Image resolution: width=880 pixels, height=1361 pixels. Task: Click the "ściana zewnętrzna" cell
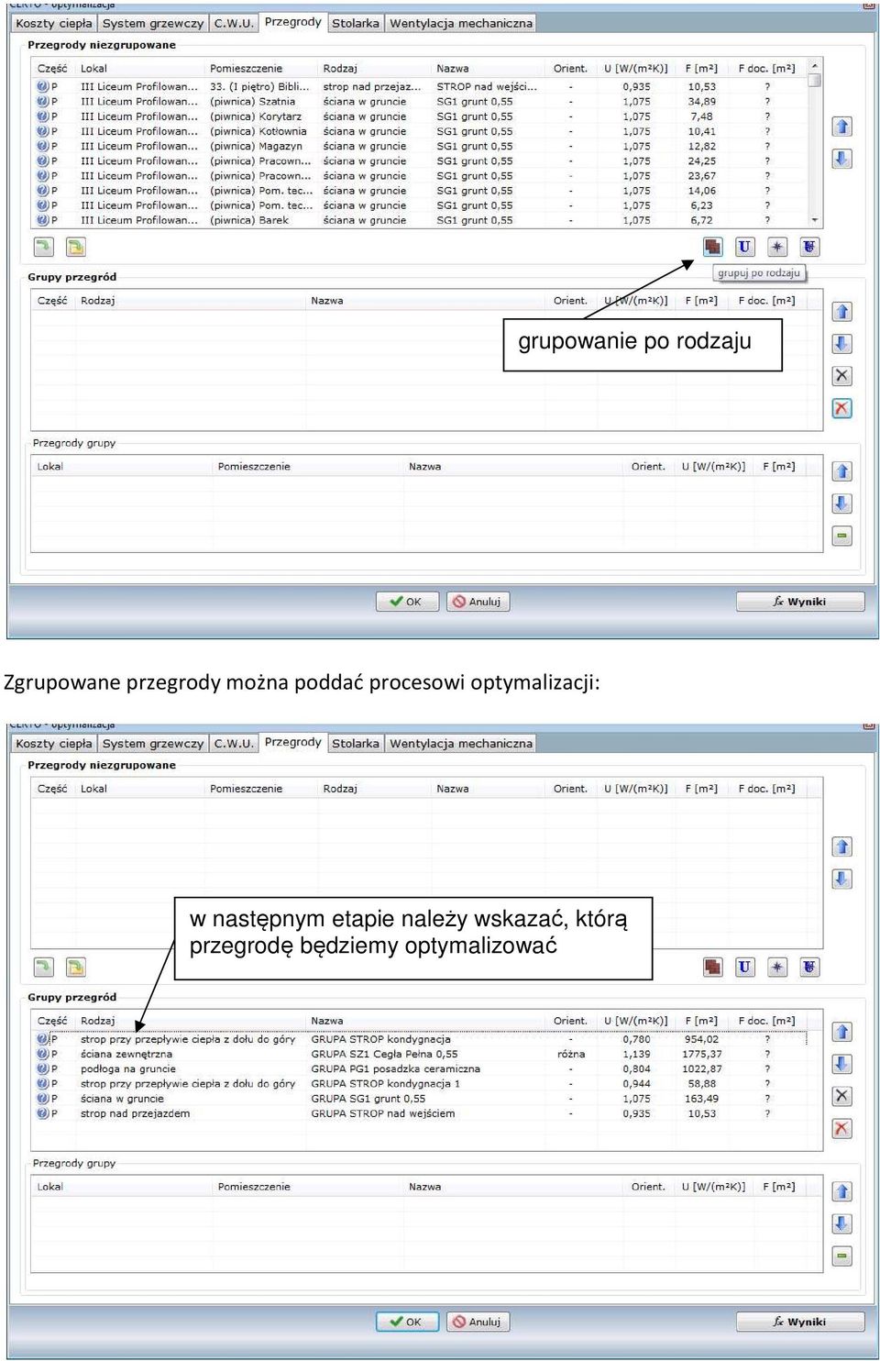(x=126, y=1054)
